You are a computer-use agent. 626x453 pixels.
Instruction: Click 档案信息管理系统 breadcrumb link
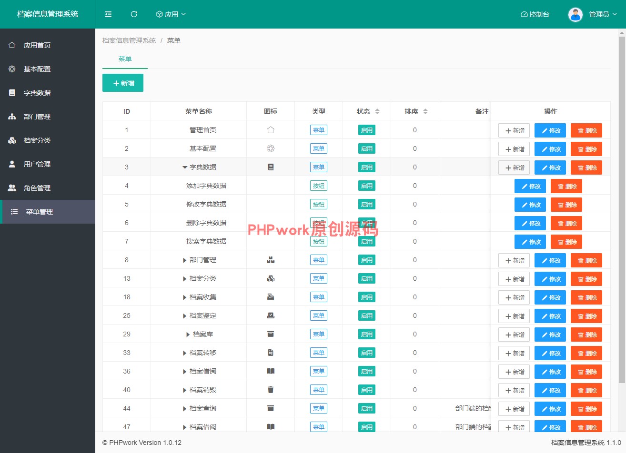129,40
